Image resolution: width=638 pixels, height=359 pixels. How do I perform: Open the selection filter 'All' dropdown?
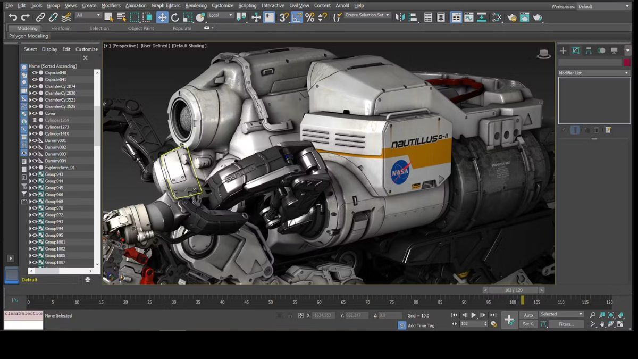(x=88, y=15)
